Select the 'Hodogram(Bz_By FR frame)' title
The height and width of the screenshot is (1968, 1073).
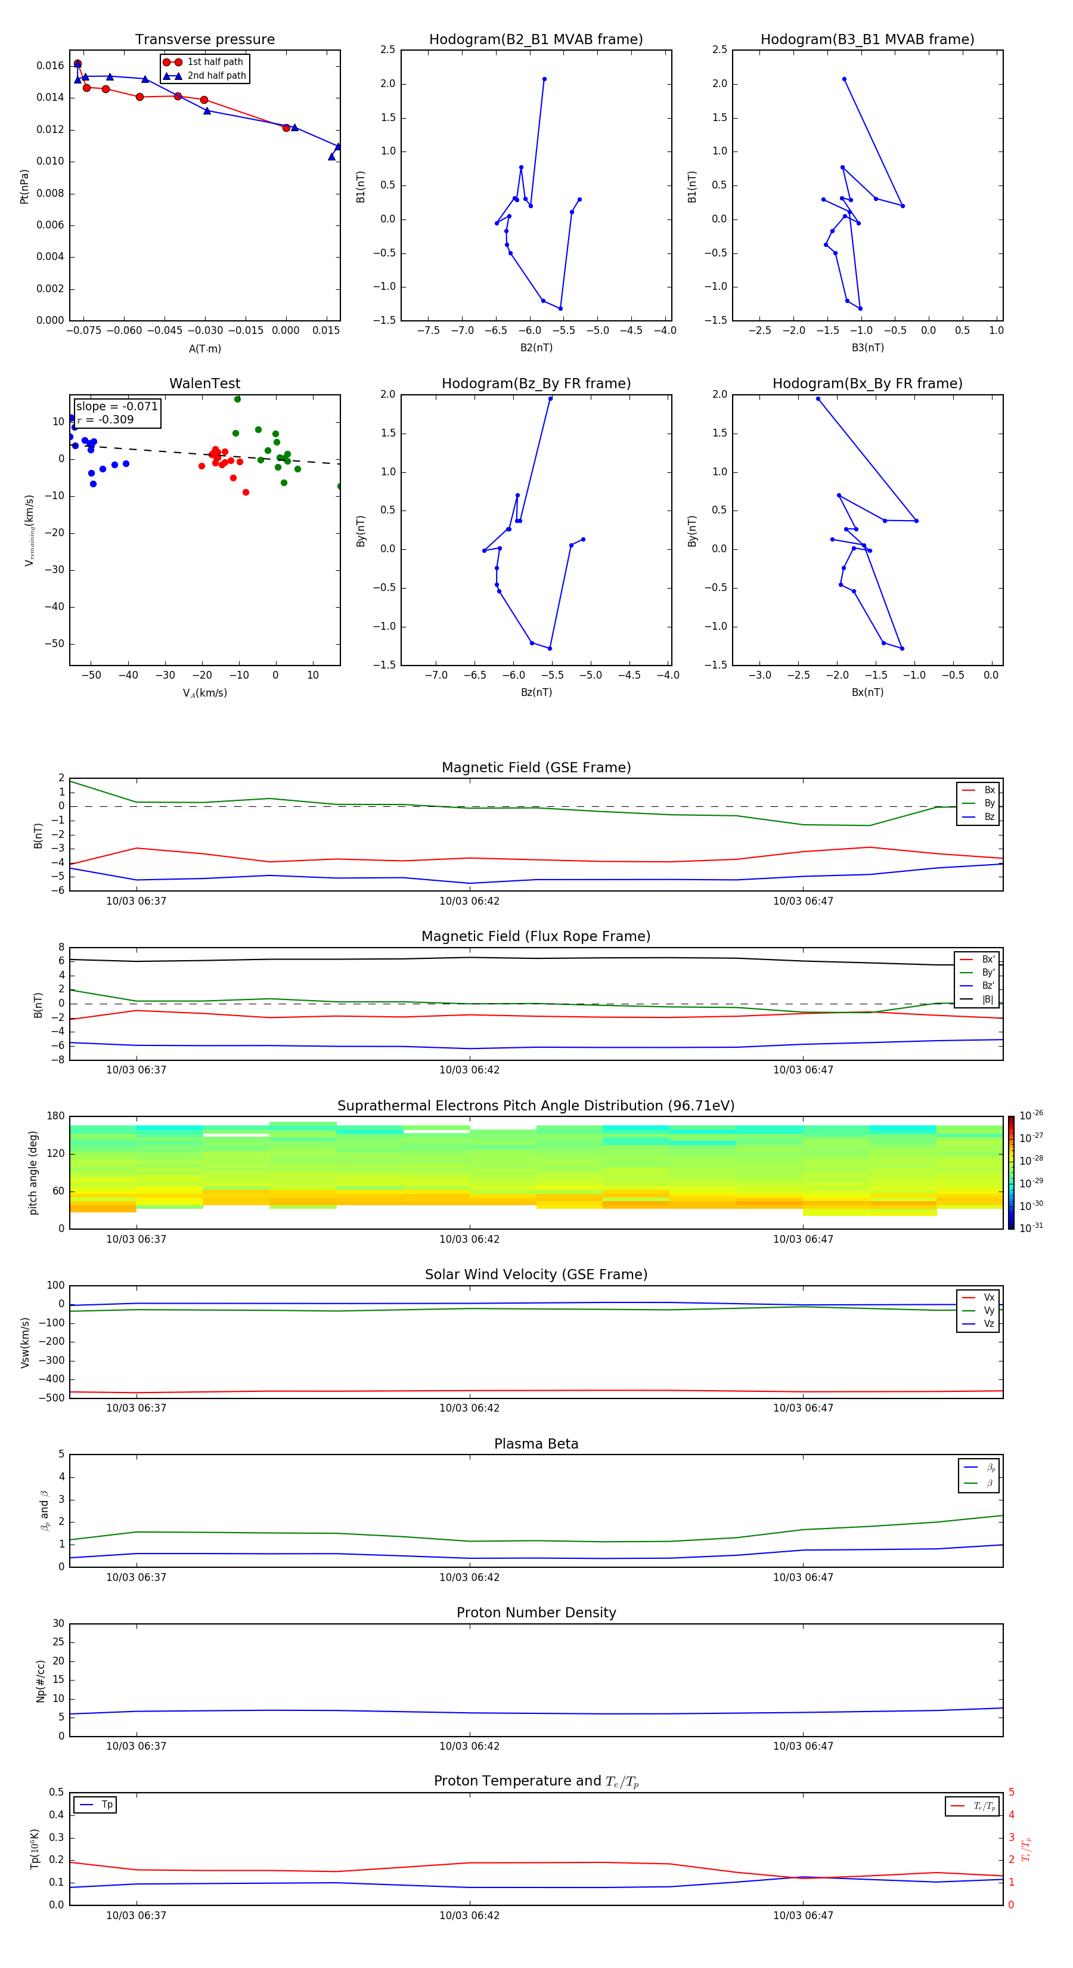point(536,383)
